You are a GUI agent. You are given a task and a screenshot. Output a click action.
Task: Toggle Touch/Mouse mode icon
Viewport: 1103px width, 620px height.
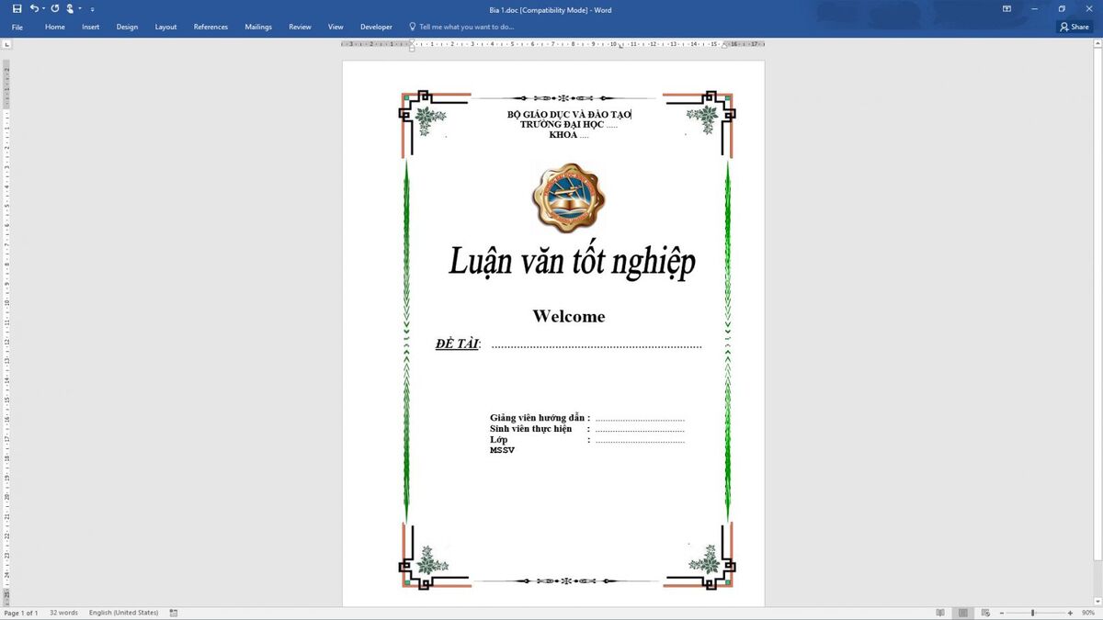click(x=70, y=8)
